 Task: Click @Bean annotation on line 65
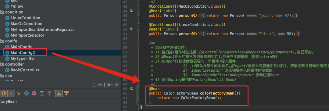pos(154,88)
